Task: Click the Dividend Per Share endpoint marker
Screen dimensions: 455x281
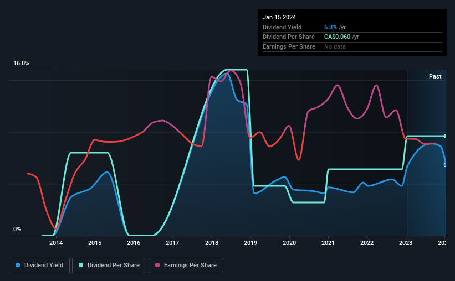Action: coord(446,136)
